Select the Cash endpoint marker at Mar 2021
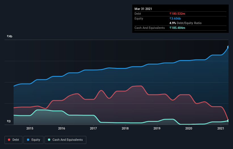 (228, 121)
